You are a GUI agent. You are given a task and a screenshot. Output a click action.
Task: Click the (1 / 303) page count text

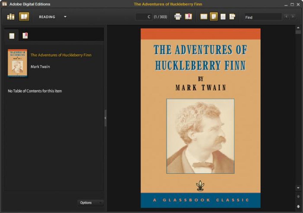[x=160, y=17]
